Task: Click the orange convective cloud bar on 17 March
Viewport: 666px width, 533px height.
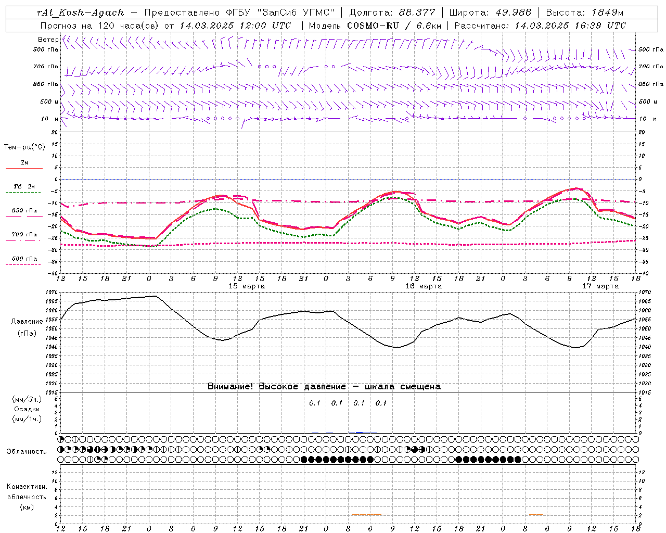Action: 540,515
